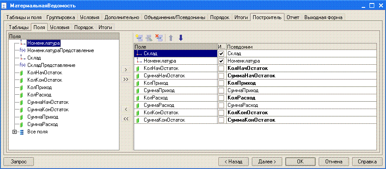Enable the КолКонОстаток row checkbox
Image resolution: width=386 pixels, height=169 pixels.
(221, 113)
